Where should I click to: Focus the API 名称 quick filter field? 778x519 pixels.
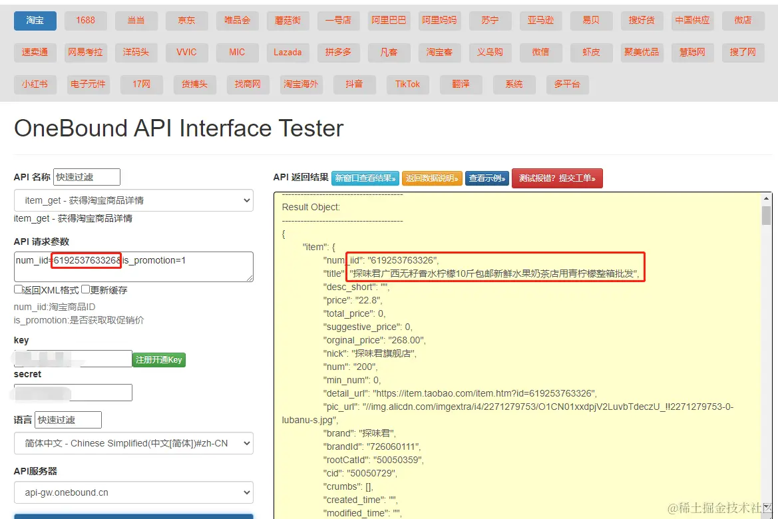coord(87,177)
